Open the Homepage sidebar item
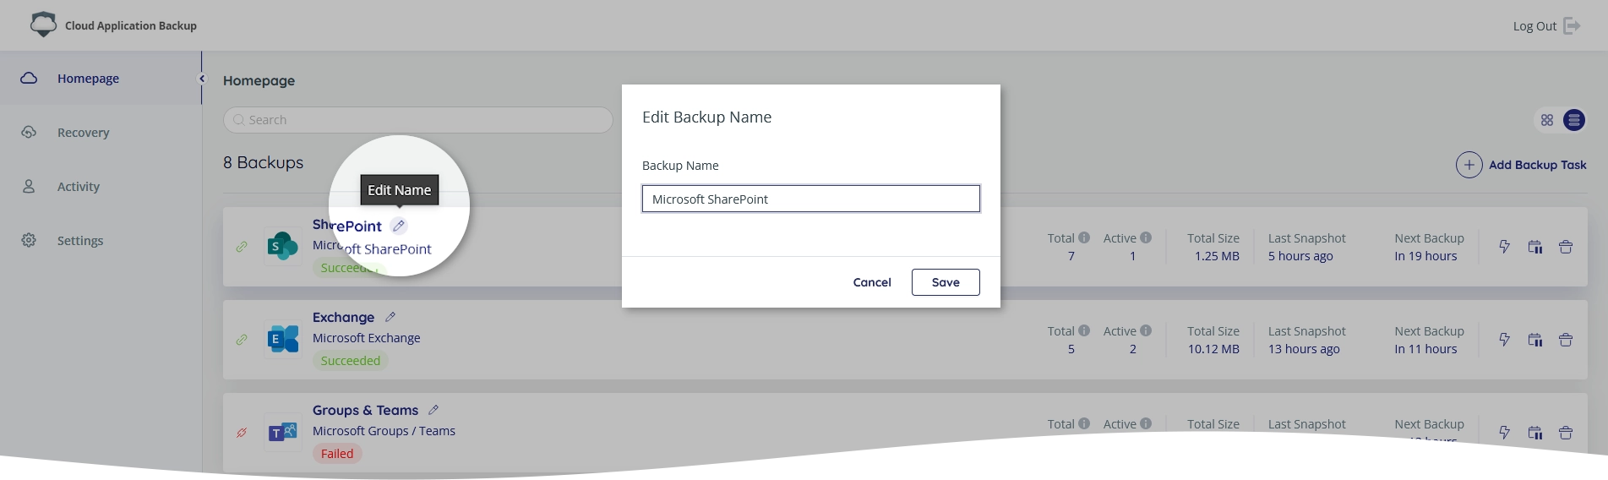This screenshot has height=480, width=1608. tap(101, 78)
